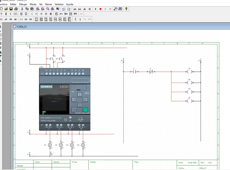Open the Dibujar menu
Viewport: 230px width, 170px height.
click(x=23, y=4)
